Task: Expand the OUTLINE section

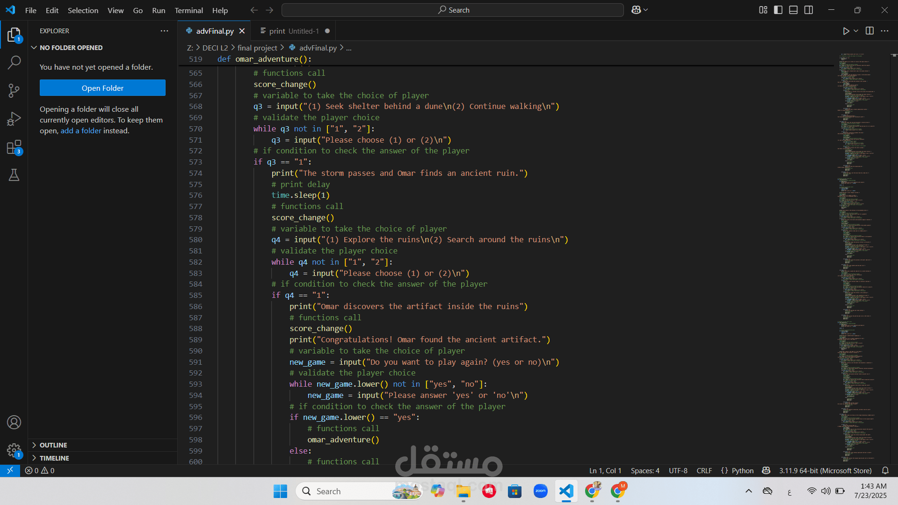Action: click(x=53, y=445)
